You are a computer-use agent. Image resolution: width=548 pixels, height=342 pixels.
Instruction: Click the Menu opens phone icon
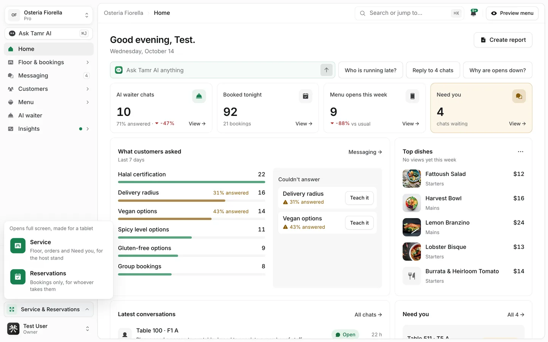point(412,96)
